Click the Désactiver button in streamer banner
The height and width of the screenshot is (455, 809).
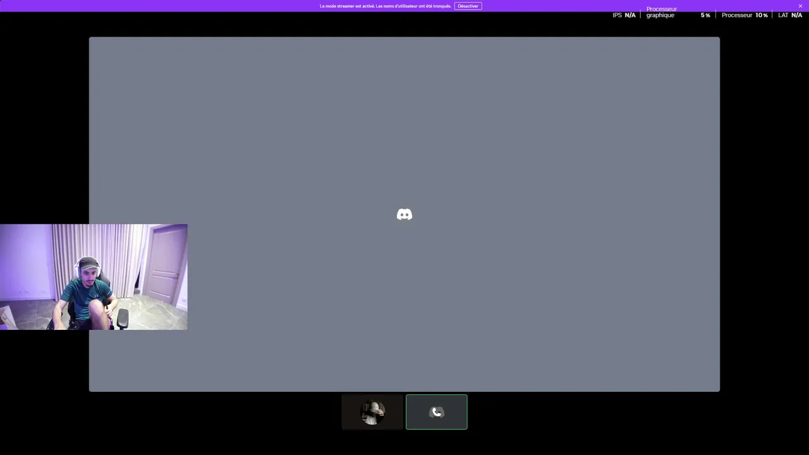coord(468,6)
